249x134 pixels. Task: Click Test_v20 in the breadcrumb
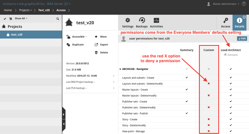click(44, 10)
